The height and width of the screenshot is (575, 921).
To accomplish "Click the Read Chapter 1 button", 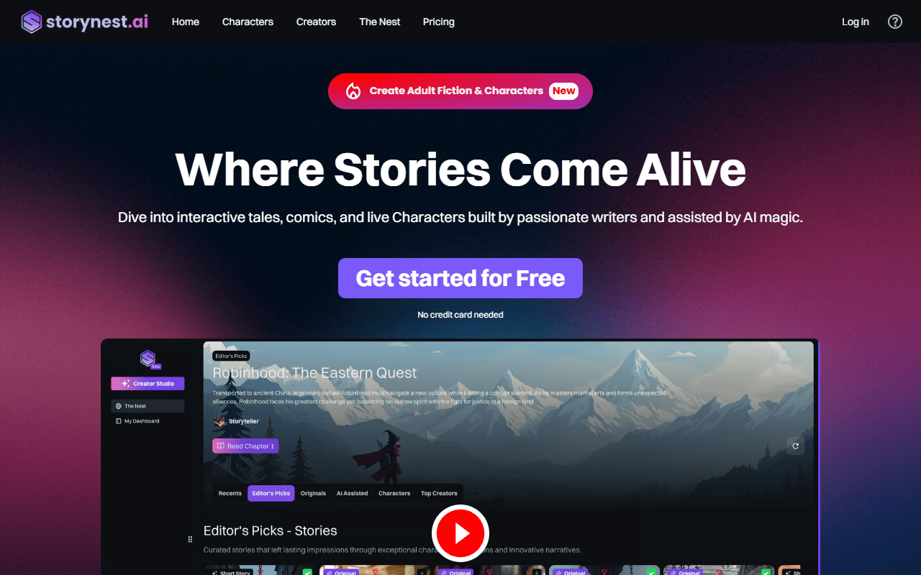I will point(245,446).
